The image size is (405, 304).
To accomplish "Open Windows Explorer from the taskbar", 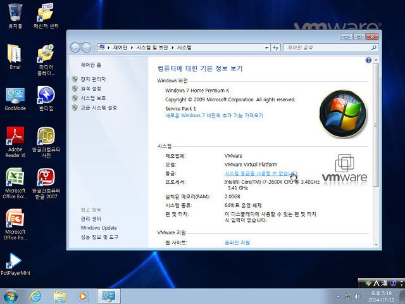I will tap(59, 296).
